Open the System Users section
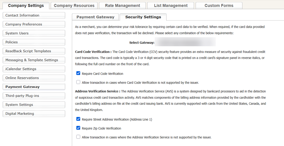Image resolution: width=284 pixels, height=146 pixels. click(x=34, y=33)
